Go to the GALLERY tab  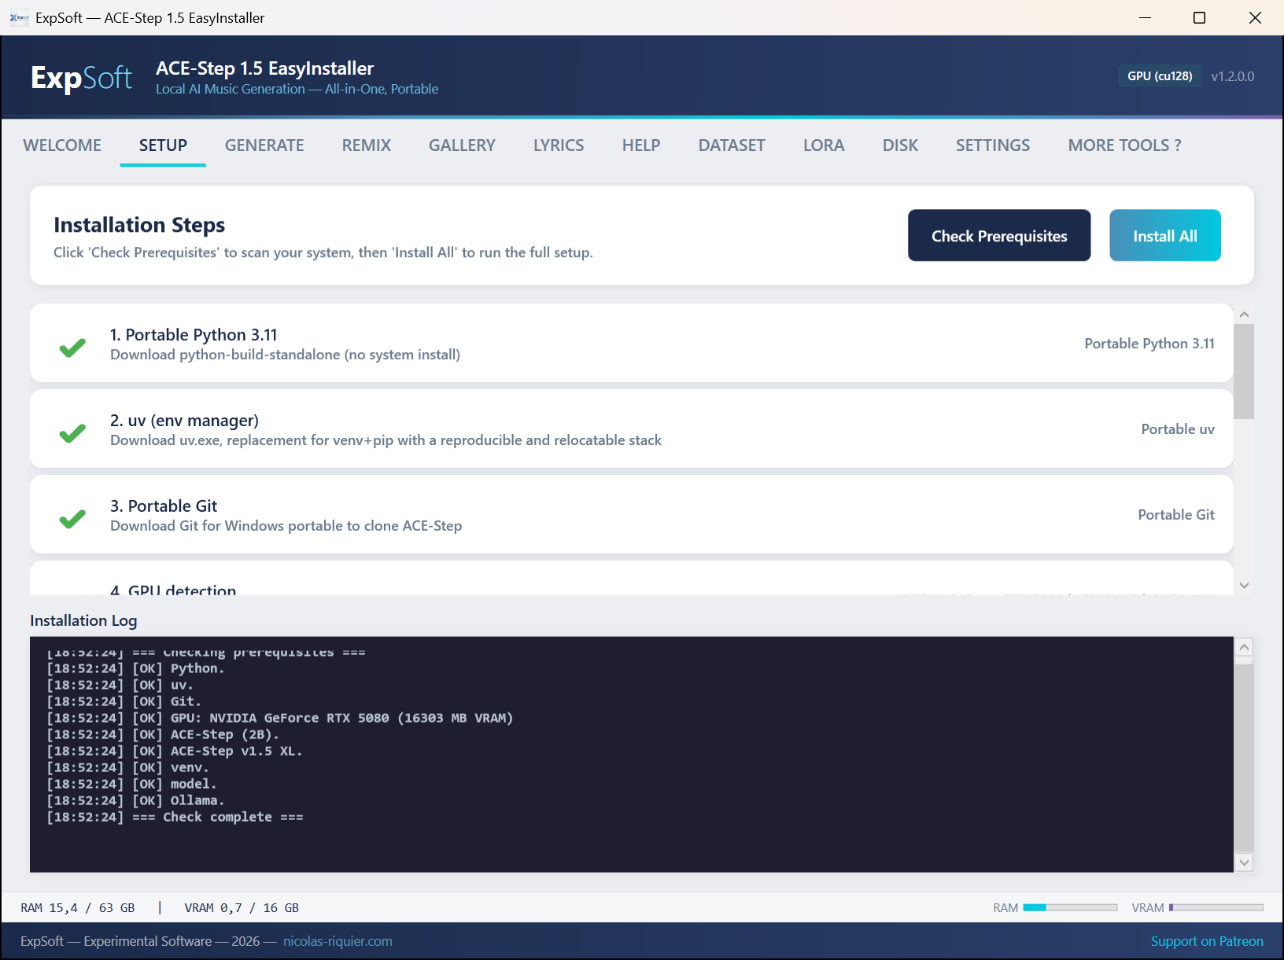tap(462, 145)
